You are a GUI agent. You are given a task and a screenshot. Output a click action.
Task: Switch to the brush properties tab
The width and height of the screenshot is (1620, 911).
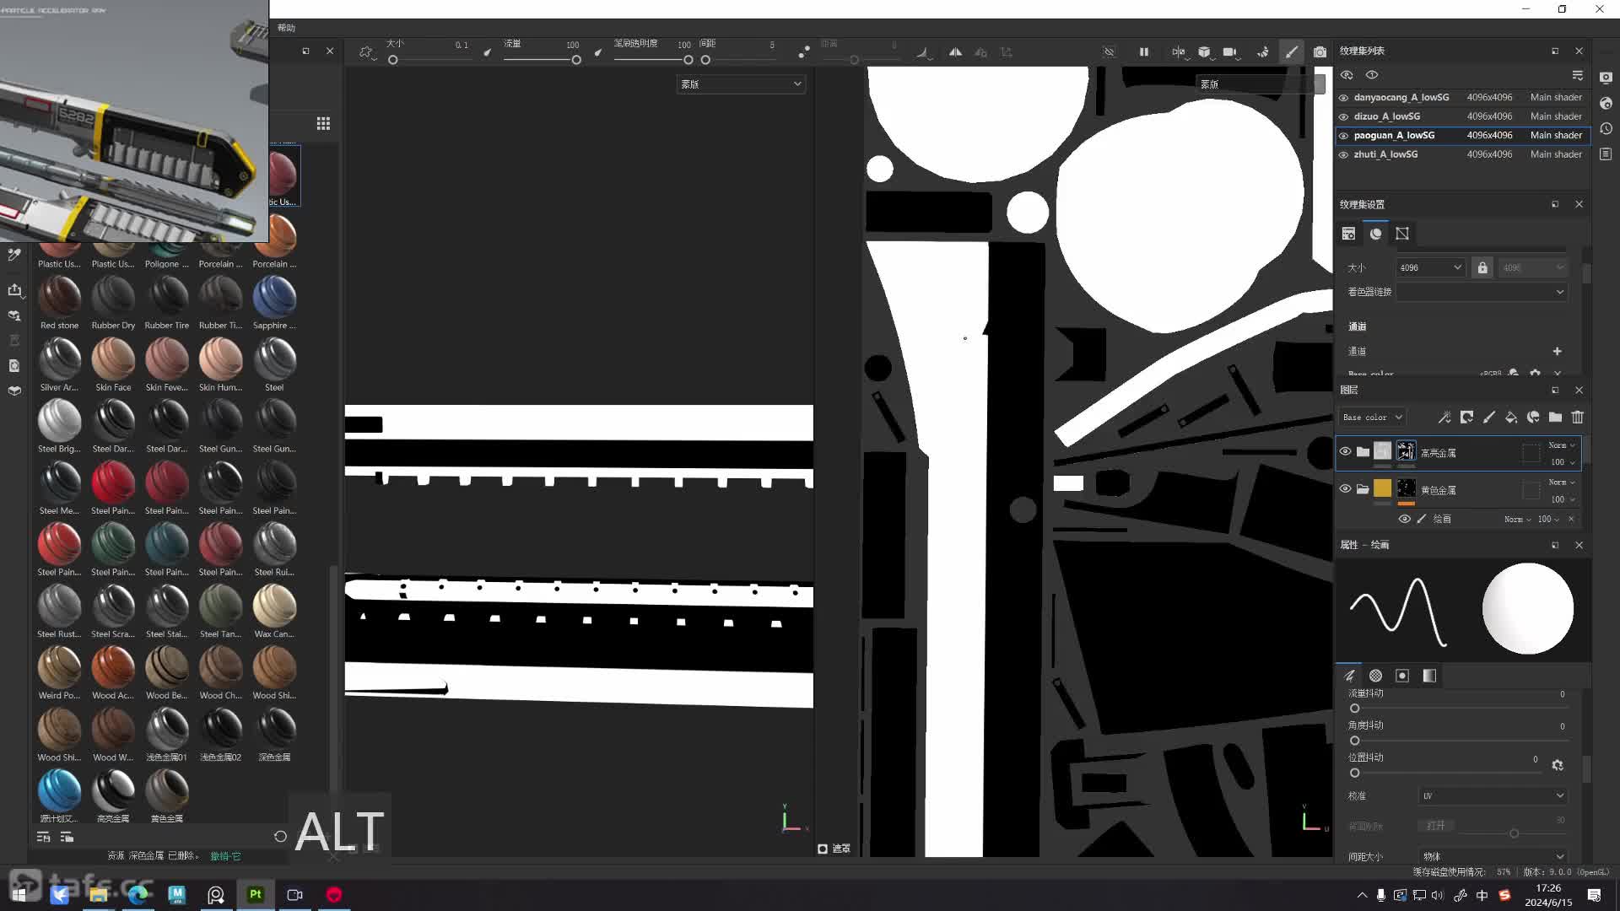tap(1349, 676)
